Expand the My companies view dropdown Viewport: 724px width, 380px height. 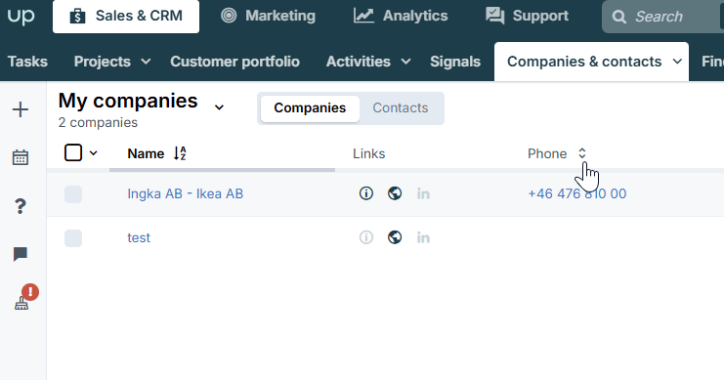tap(219, 107)
